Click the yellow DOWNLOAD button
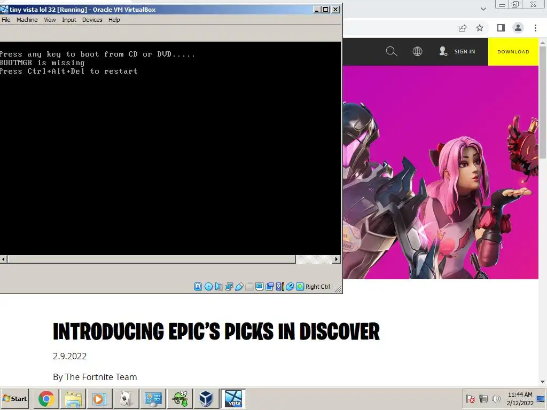This screenshot has height=410, width=547. click(513, 52)
